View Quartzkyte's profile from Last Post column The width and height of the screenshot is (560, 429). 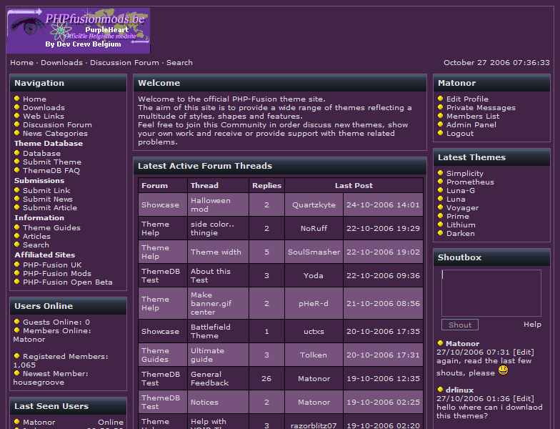tap(314, 204)
